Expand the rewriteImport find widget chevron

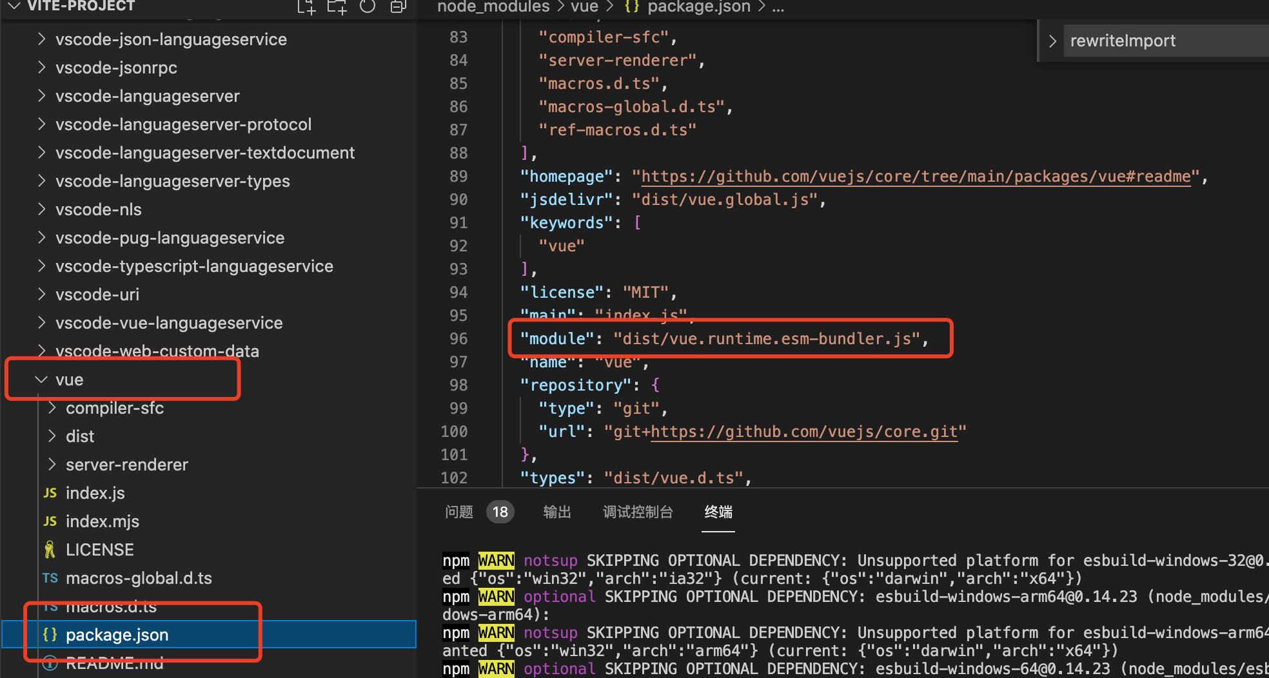click(x=1052, y=41)
